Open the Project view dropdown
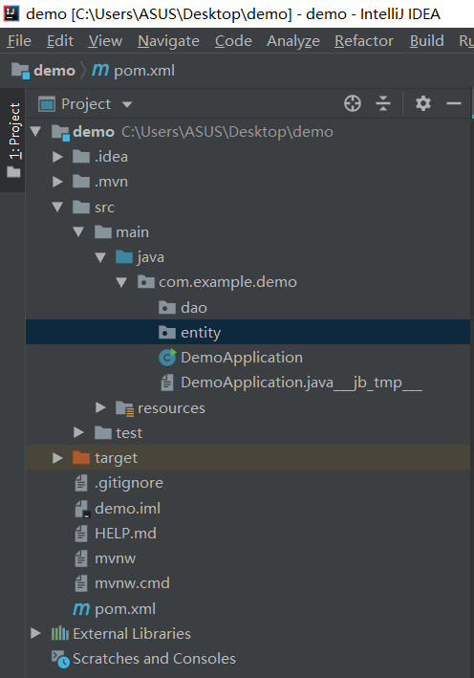 pyautogui.click(x=127, y=104)
